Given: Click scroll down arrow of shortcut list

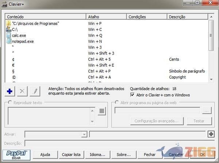Looking at the screenshot, I should click(211, 79).
